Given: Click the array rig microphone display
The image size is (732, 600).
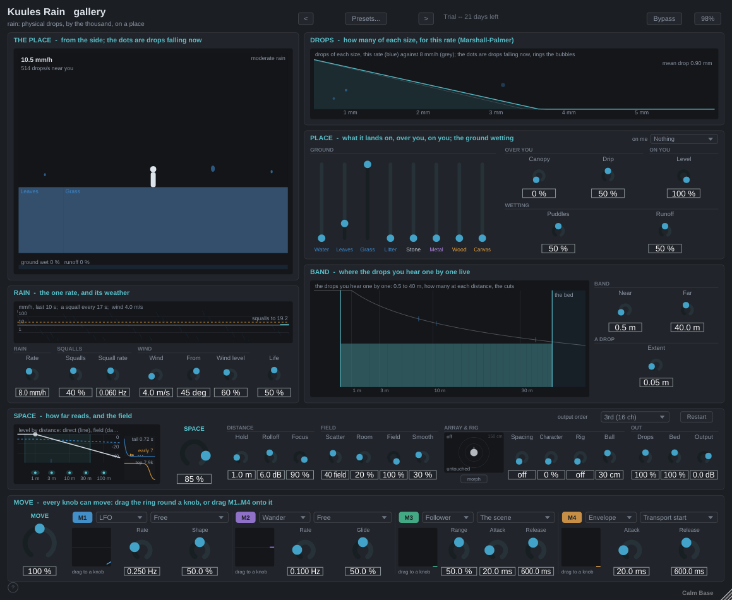Looking at the screenshot, I should [x=474, y=452].
